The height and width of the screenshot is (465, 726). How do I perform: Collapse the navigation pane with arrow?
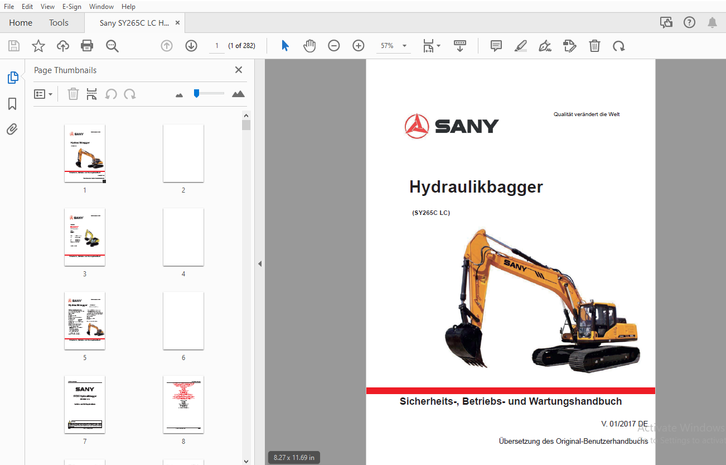[x=259, y=263]
